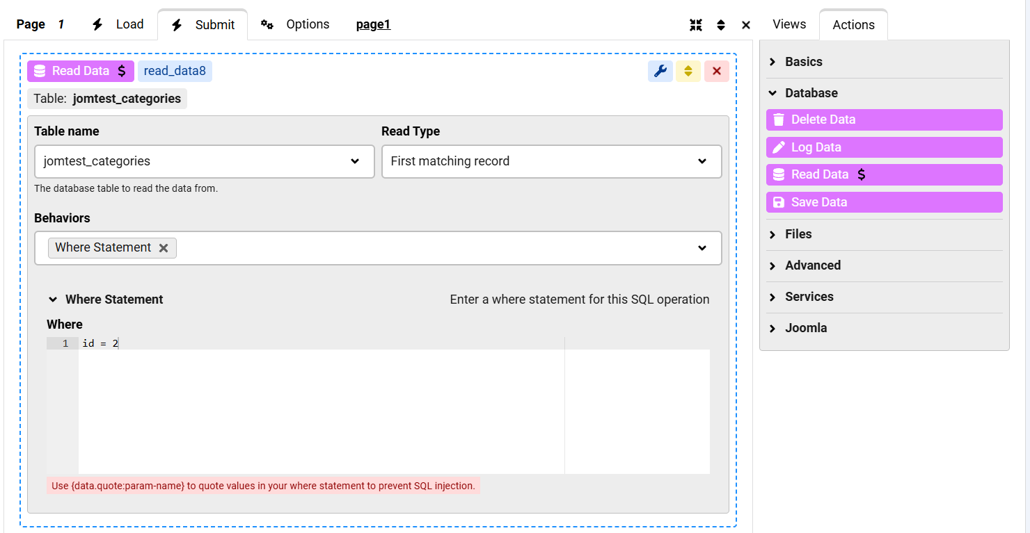Click the page1 link
This screenshot has height=533, width=1030.
(x=373, y=24)
